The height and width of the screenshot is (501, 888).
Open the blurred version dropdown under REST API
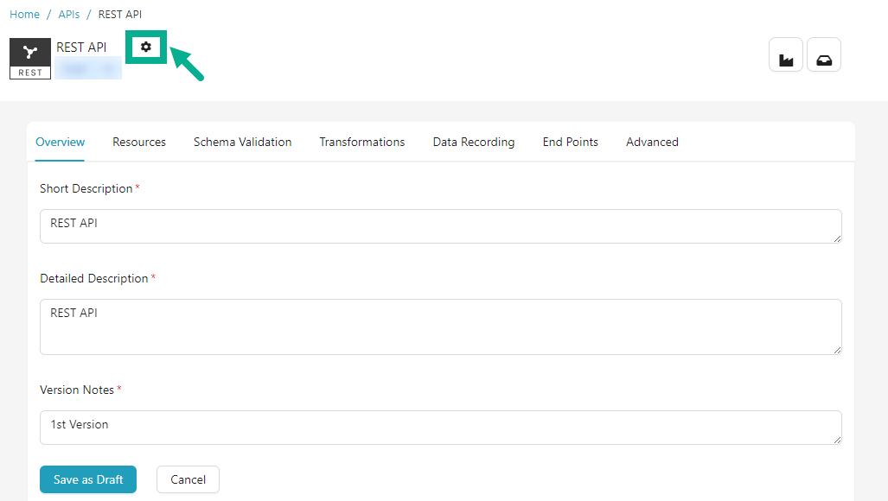pyautogui.click(x=88, y=68)
